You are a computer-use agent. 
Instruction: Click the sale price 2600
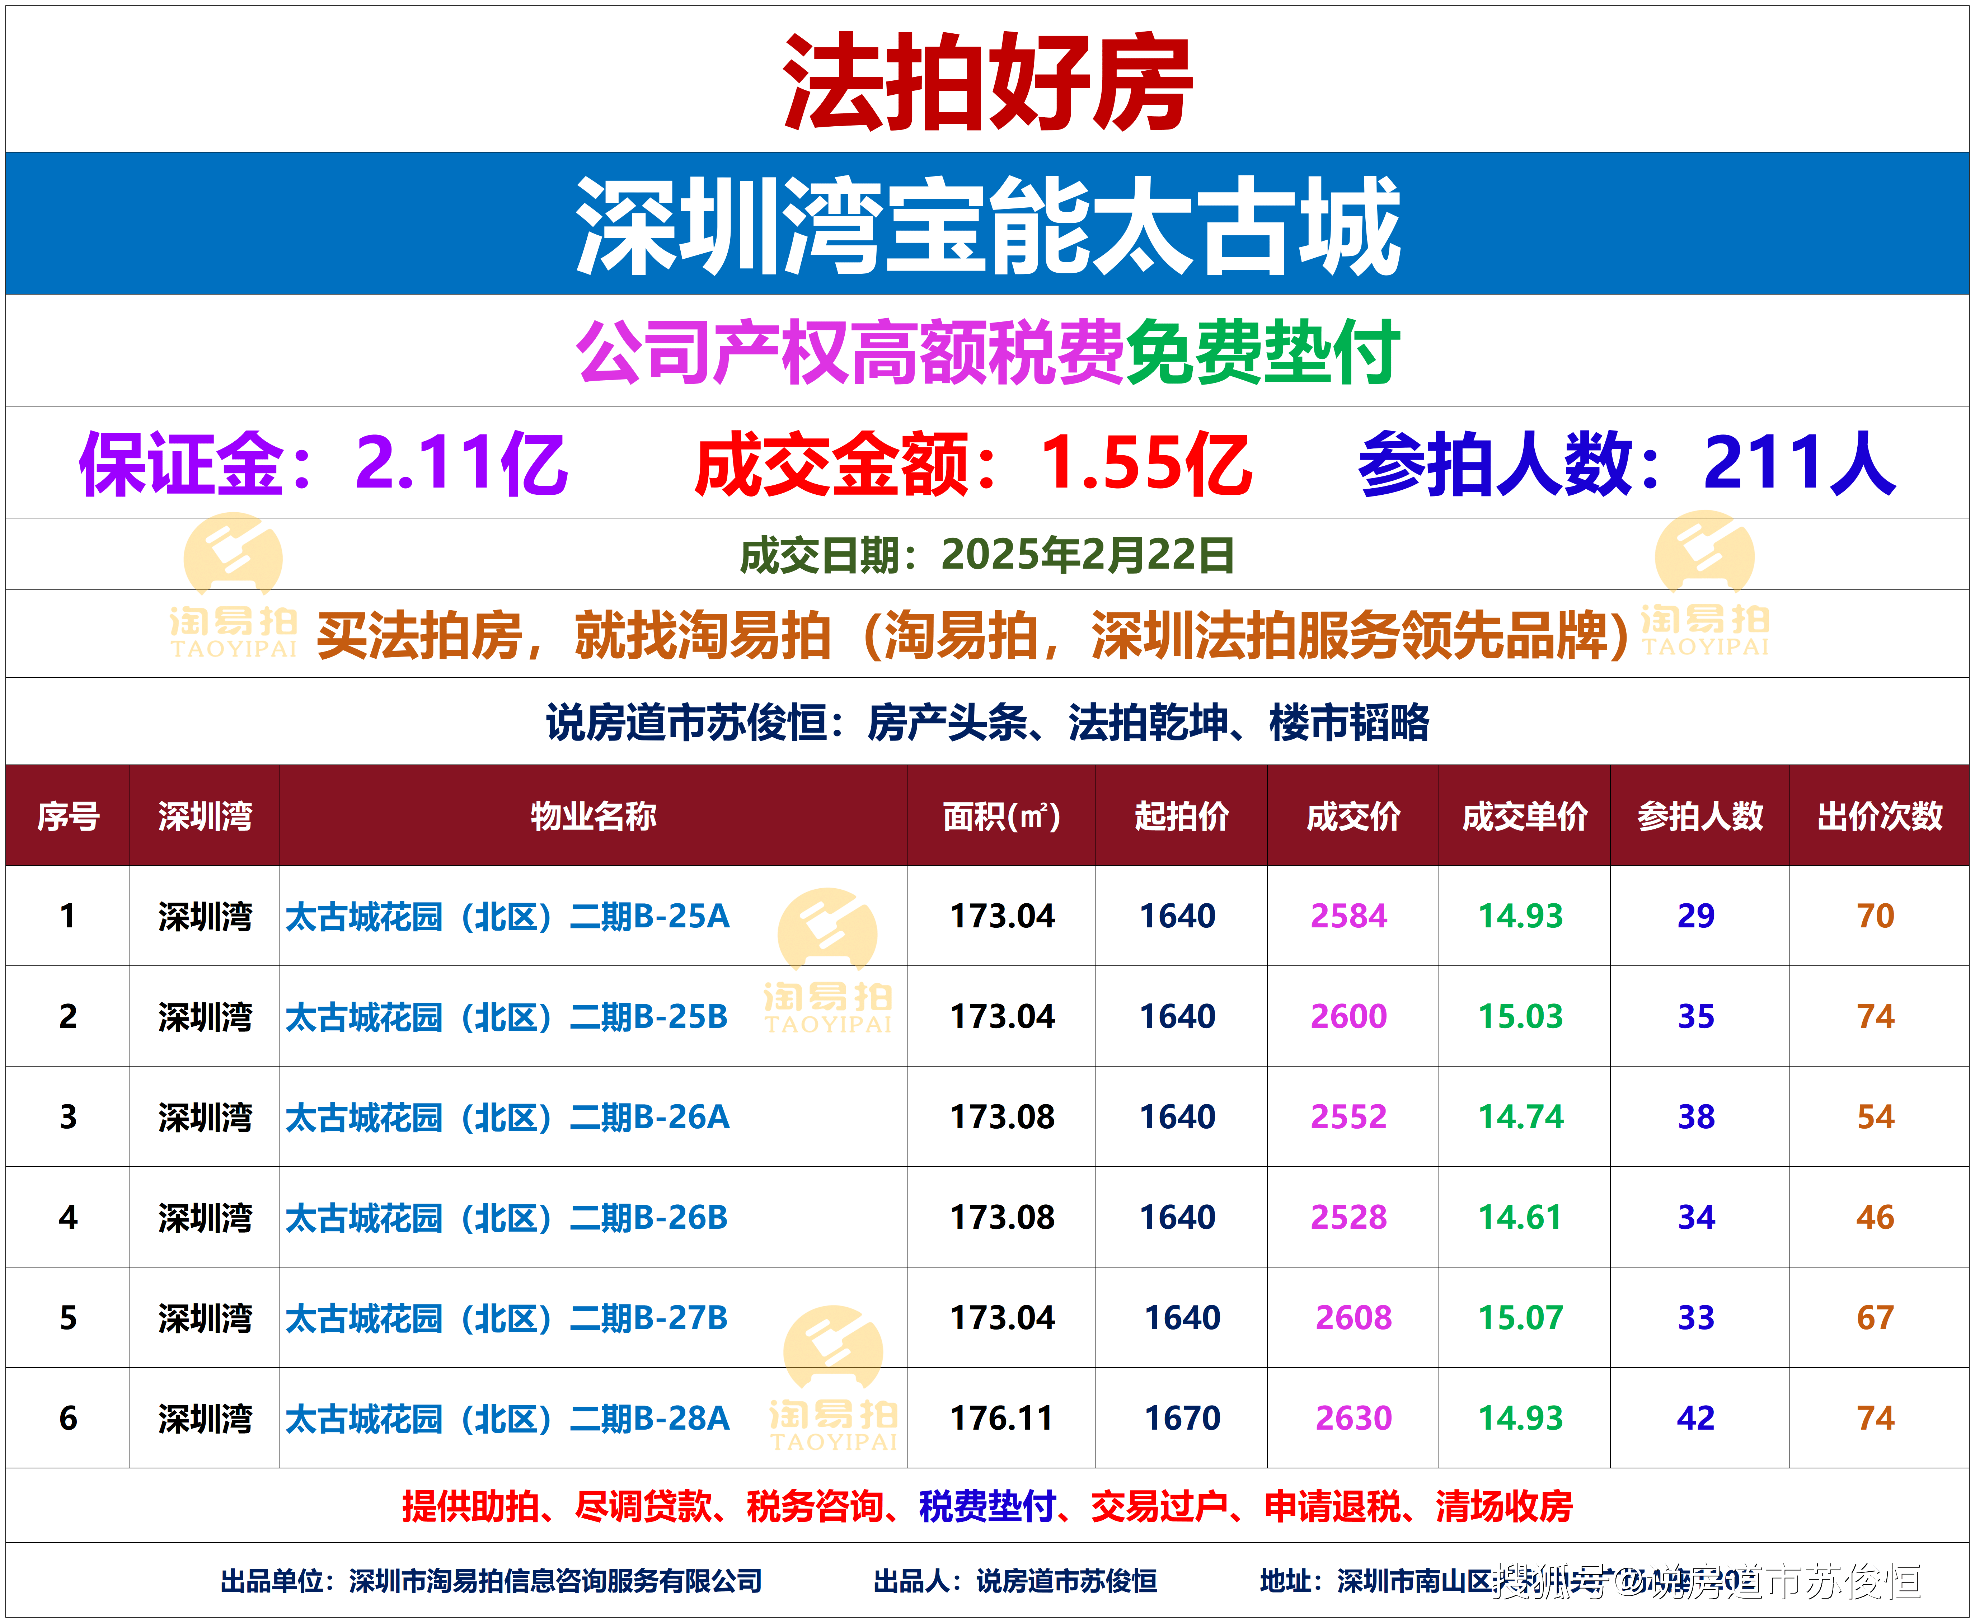[x=1348, y=1016]
